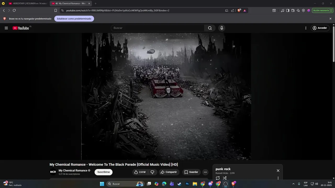Open the Compartir share dialog
The width and height of the screenshot is (335, 188).
[169, 172]
